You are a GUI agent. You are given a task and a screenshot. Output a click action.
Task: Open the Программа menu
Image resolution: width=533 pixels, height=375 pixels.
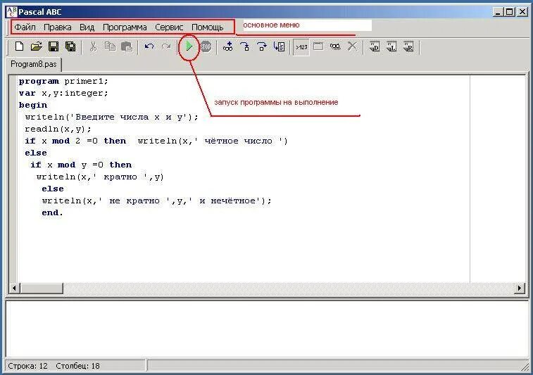(125, 27)
